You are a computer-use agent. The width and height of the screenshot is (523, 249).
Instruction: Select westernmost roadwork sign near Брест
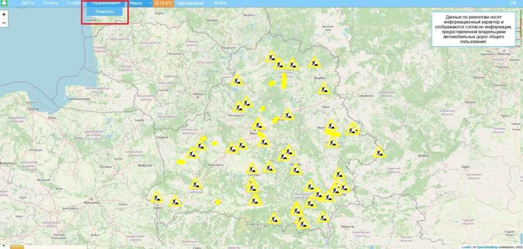pos(157,197)
